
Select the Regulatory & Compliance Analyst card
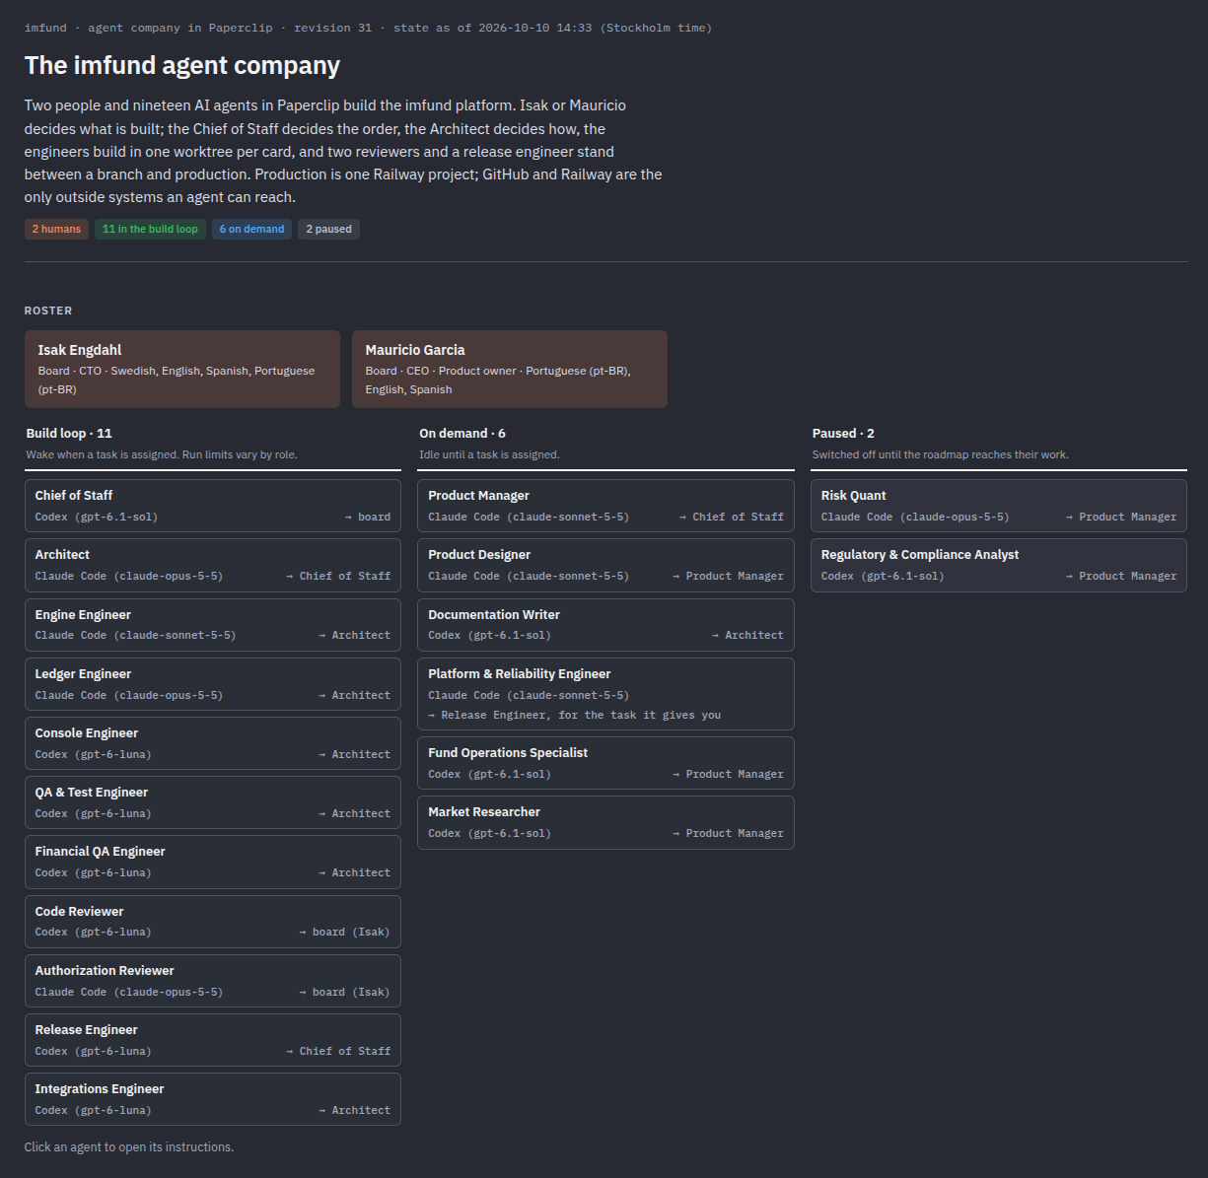coord(999,565)
